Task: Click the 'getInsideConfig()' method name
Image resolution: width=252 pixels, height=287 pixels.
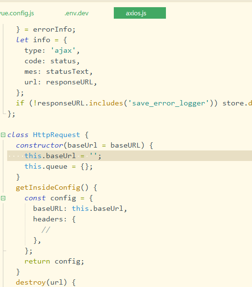Action: pyautogui.click(x=52, y=188)
